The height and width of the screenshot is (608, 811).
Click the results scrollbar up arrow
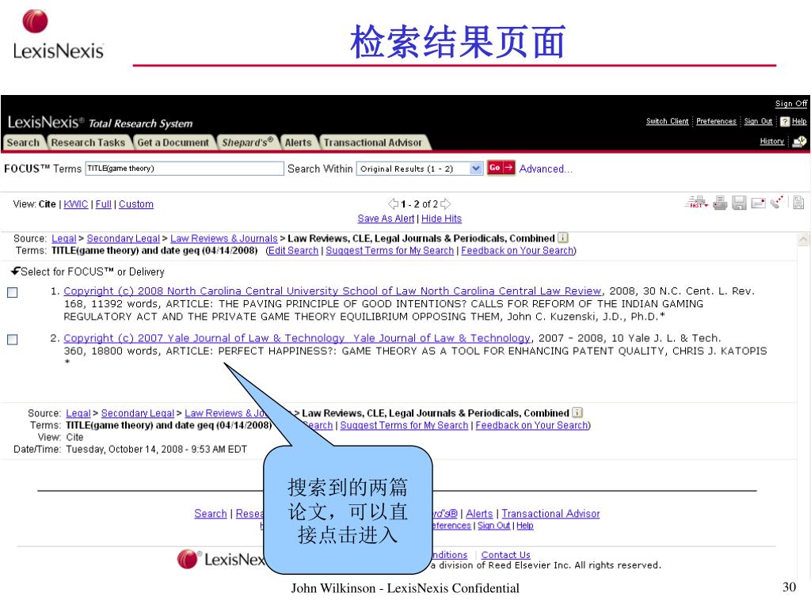804,239
